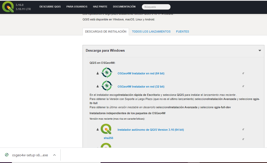Click external link icon on QGIS 3.16 installer row
Viewport: 267px width, 163px height.
243,129
